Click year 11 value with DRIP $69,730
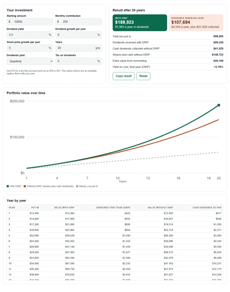 click(70, 269)
